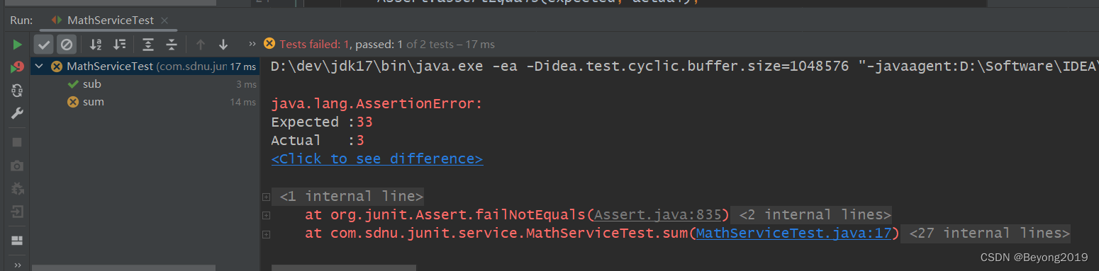
Task: Jump to next failed test arrow
Action: point(223,45)
